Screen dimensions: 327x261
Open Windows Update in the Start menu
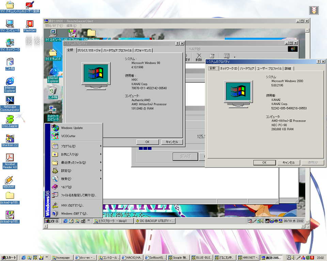point(55,128)
